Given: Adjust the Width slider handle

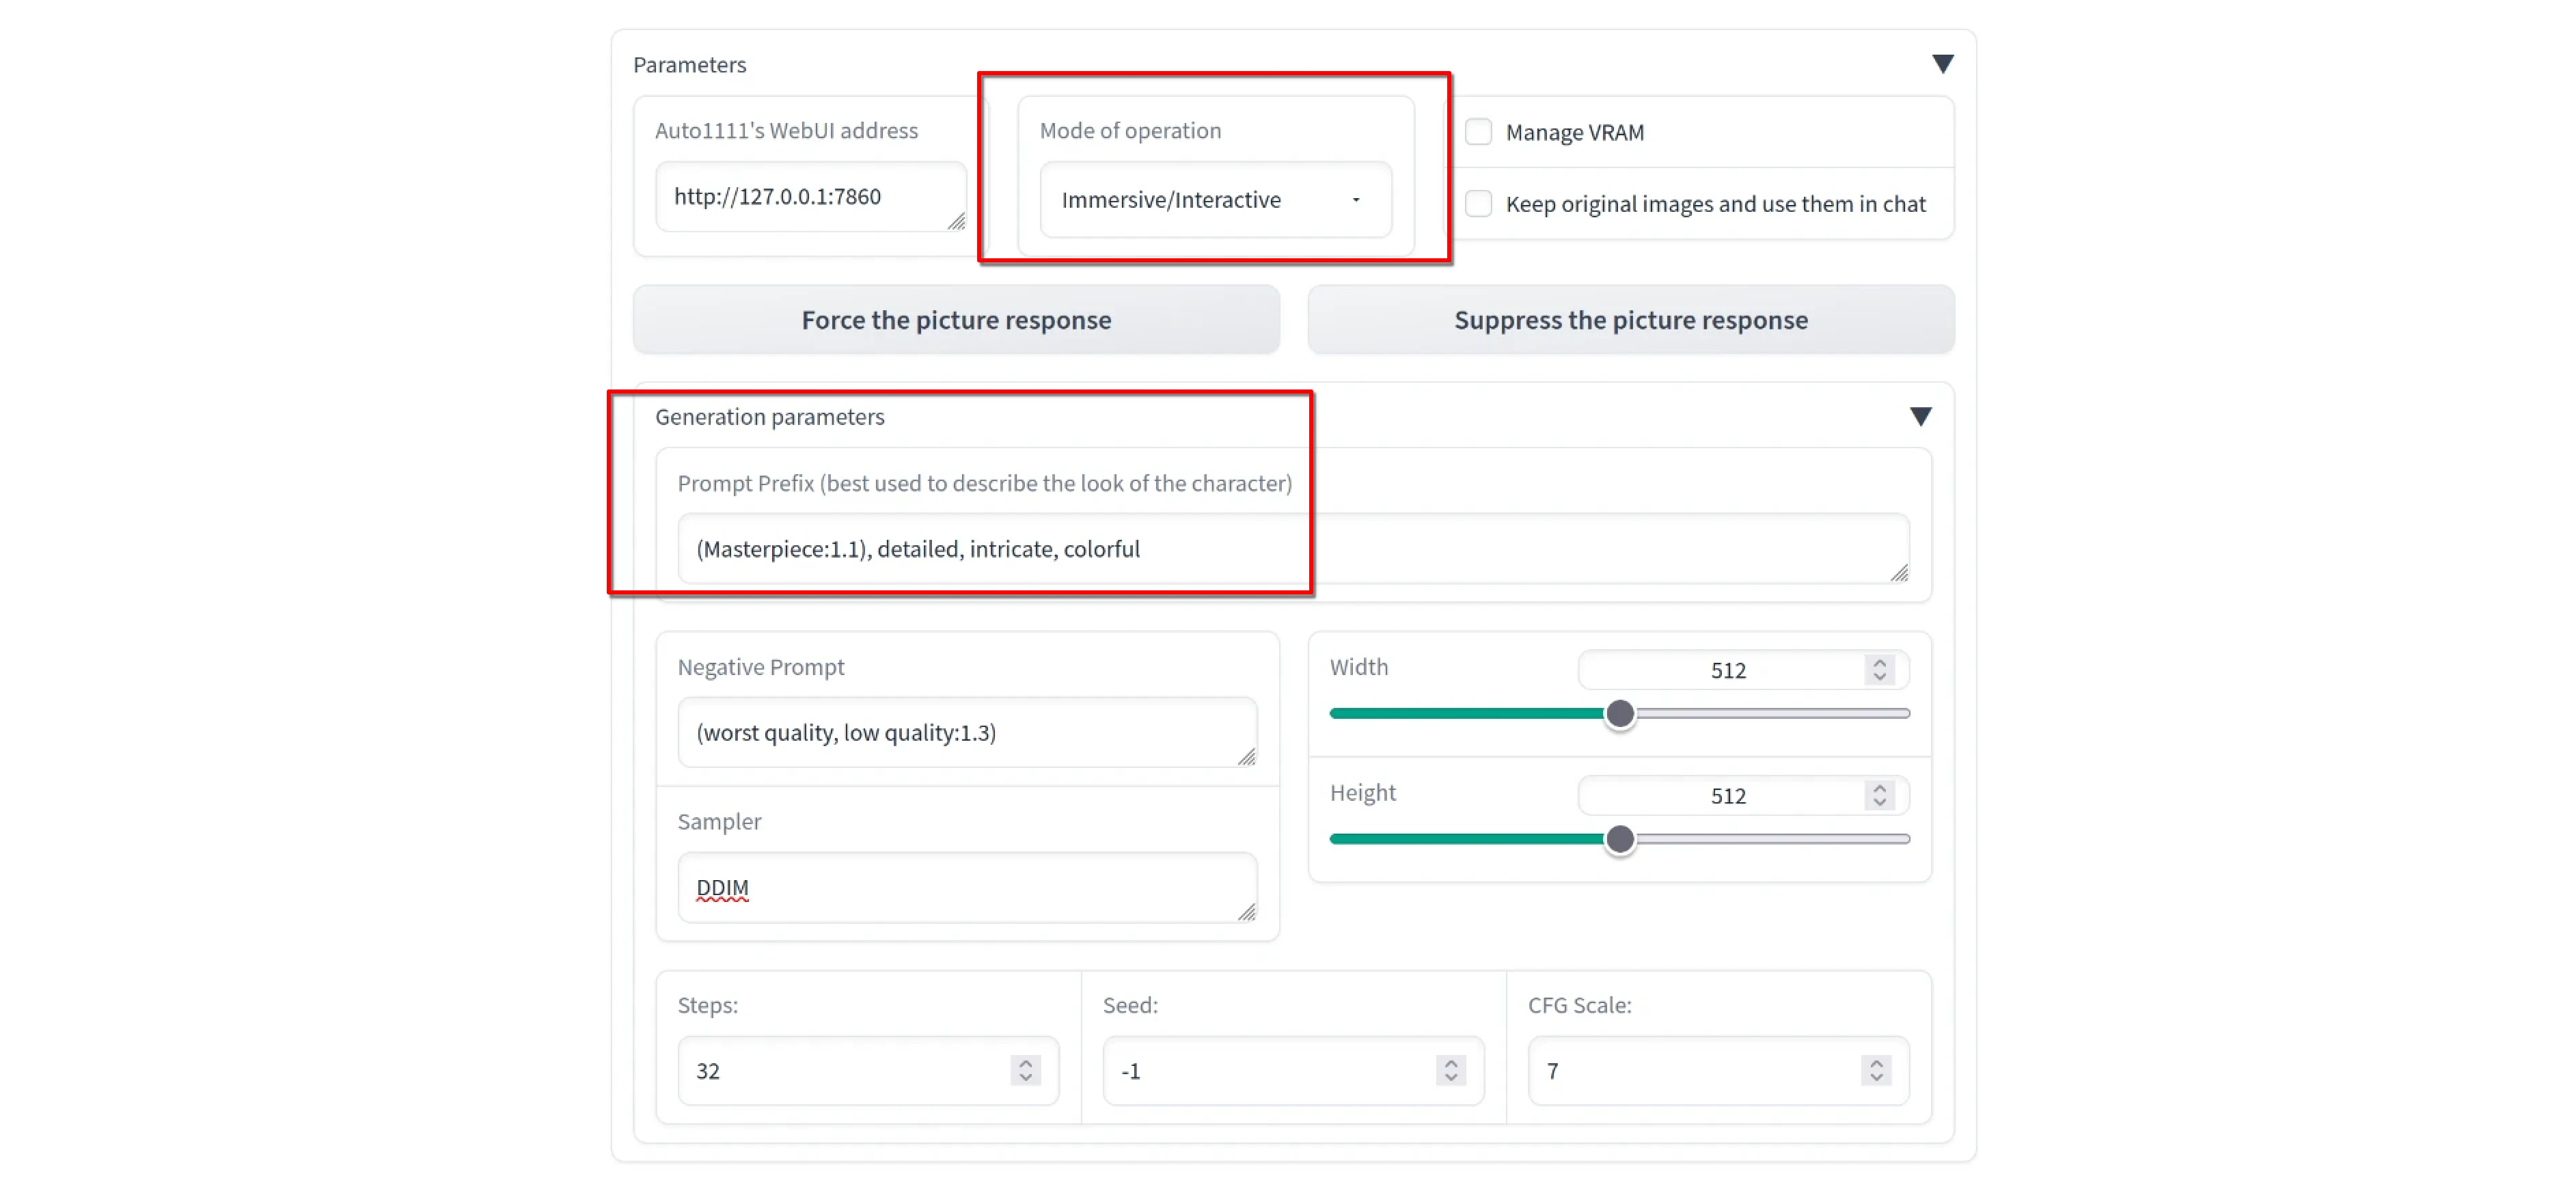Looking at the screenshot, I should (x=1620, y=714).
